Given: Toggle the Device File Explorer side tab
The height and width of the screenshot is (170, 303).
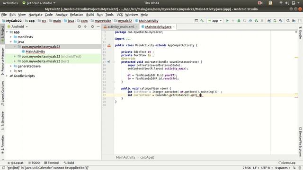Looking at the screenshot, I should pos(300,142).
